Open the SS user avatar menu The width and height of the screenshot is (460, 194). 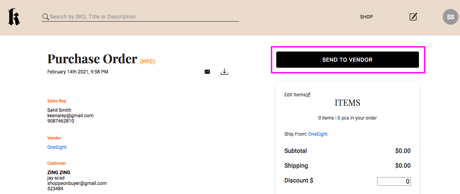450,17
